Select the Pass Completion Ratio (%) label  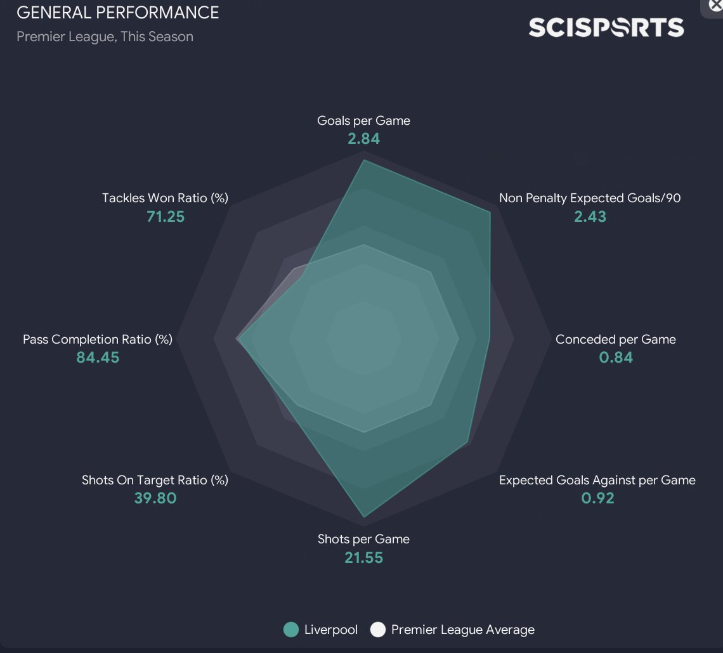click(x=98, y=339)
